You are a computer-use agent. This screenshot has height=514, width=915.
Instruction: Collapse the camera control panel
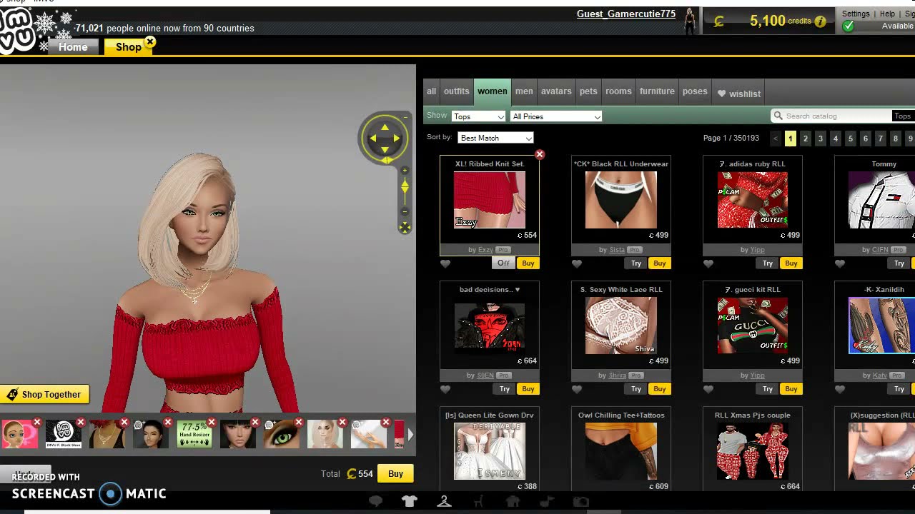pyautogui.click(x=406, y=116)
